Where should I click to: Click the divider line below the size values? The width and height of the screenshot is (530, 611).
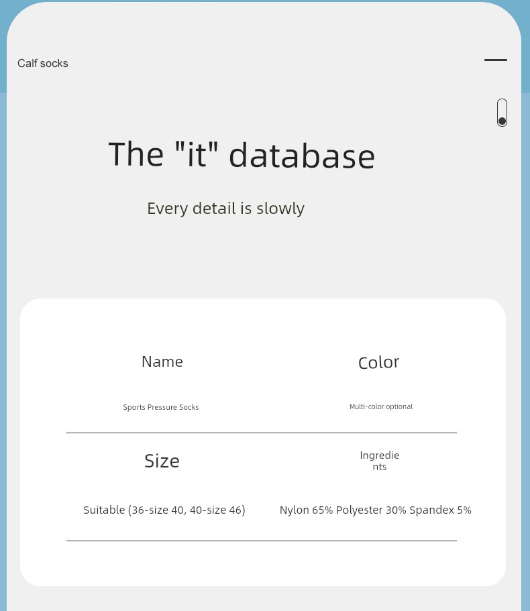tap(262, 541)
